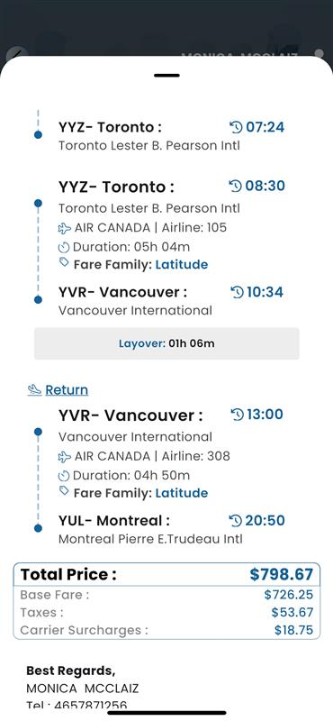The width and height of the screenshot is (333, 721).
Task: Tap the sheet drag handle bar
Action: tap(166, 75)
